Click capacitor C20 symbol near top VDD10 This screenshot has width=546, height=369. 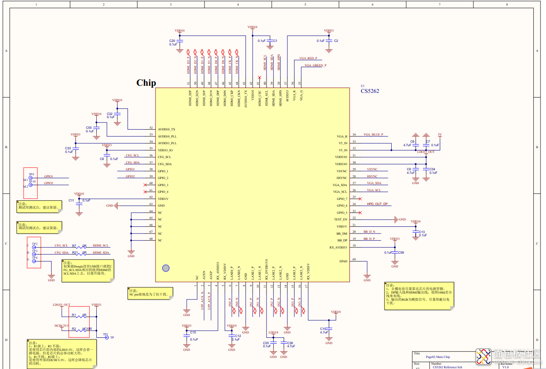tap(180, 41)
